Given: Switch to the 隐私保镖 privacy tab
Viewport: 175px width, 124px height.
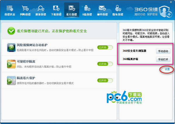Looking at the screenshot, I should pos(118,10).
